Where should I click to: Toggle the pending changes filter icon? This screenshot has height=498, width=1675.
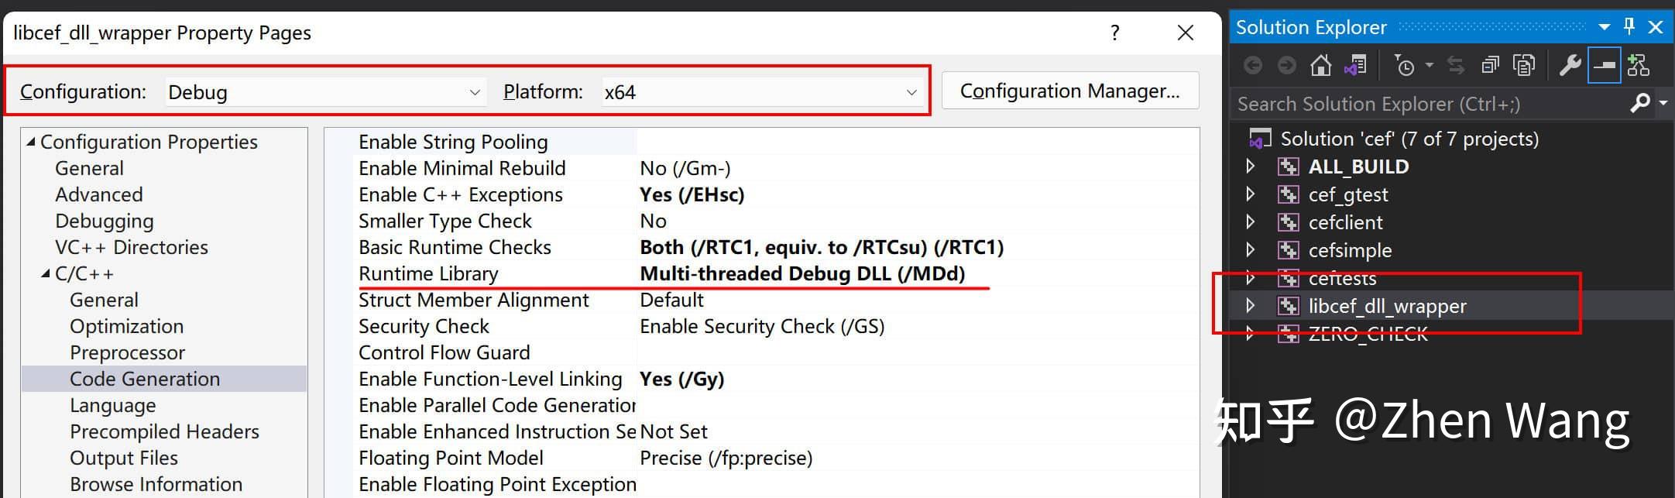tap(1409, 65)
